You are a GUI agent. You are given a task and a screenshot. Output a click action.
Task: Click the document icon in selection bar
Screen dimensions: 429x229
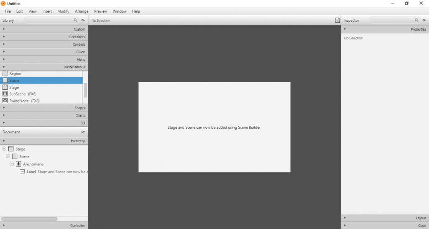(337, 20)
